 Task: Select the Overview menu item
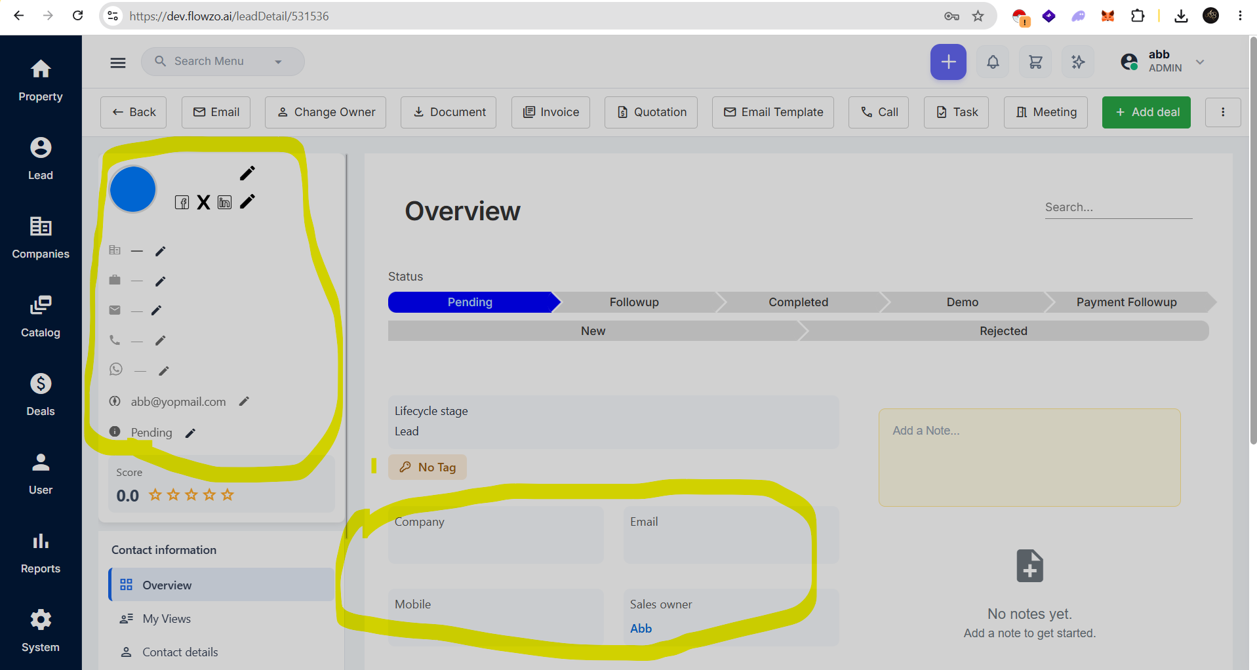coord(222,585)
